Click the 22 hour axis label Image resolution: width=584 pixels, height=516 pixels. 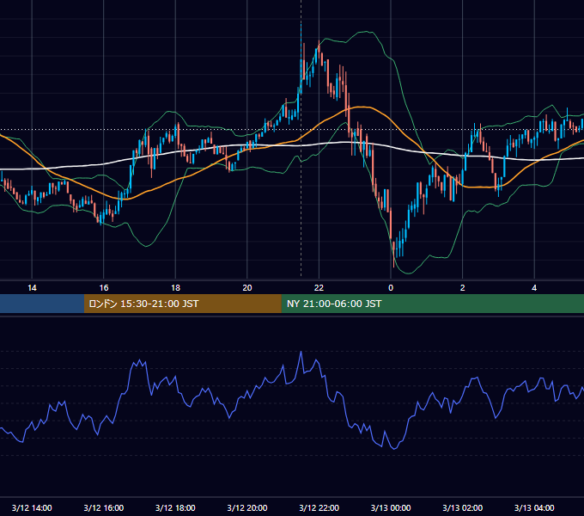[x=319, y=288]
